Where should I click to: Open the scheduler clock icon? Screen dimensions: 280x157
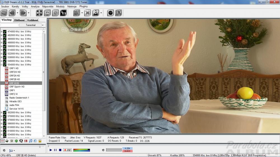(110, 13)
